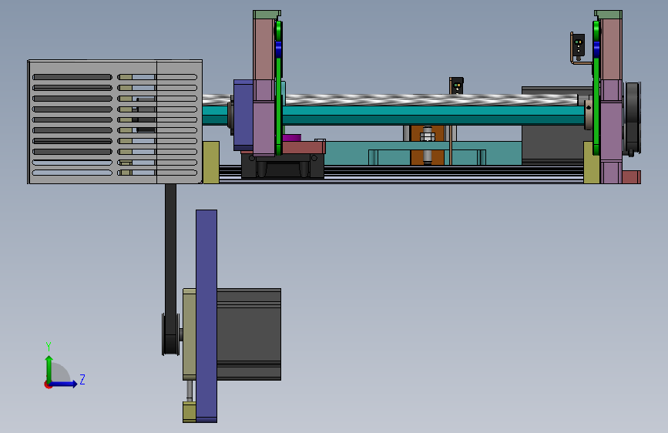Select the olive motor flange plate

(190, 334)
